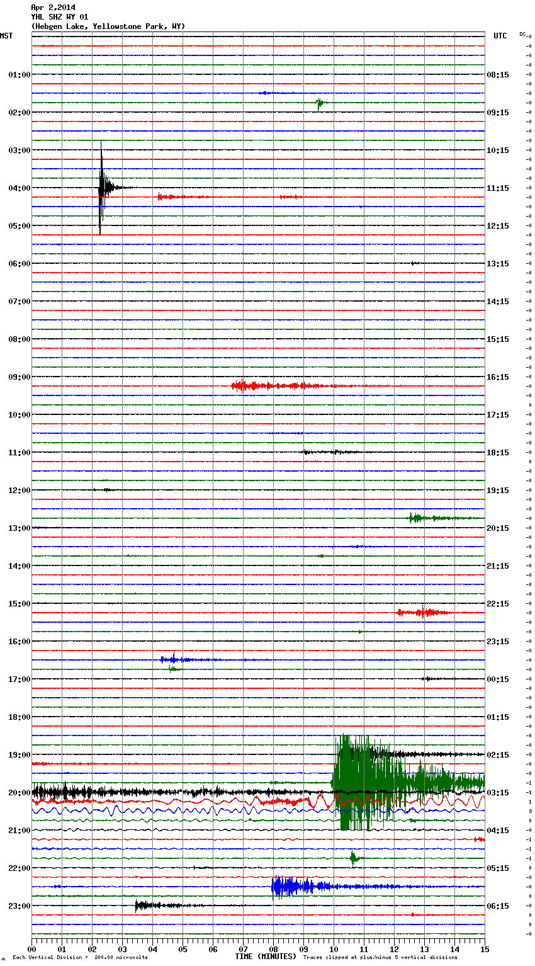Click the station code "YHL SHZ WY 01"
The width and height of the screenshot is (535, 966).
coord(60,17)
